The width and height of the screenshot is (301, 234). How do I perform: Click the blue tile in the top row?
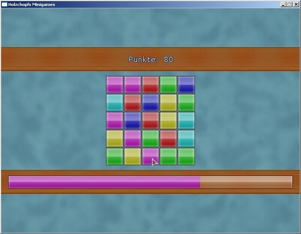pos(186,85)
